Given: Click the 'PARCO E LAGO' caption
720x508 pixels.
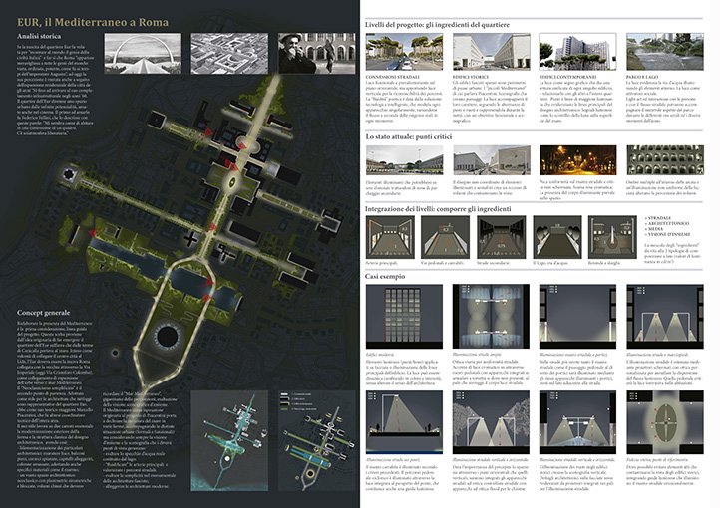Looking at the screenshot, I should pyautogui.click(x=642, y=77).
